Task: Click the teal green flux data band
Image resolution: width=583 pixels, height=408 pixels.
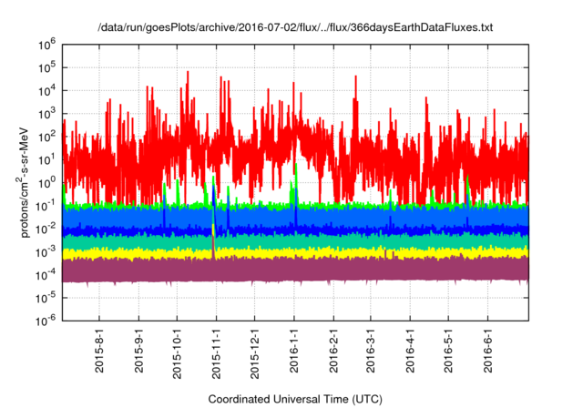Action: click(295, 241)
